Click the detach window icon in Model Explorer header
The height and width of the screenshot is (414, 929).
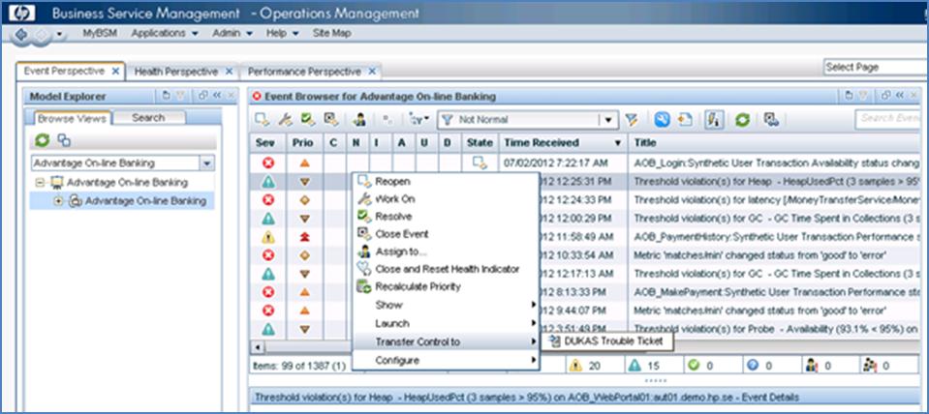[x=203, y=95]
